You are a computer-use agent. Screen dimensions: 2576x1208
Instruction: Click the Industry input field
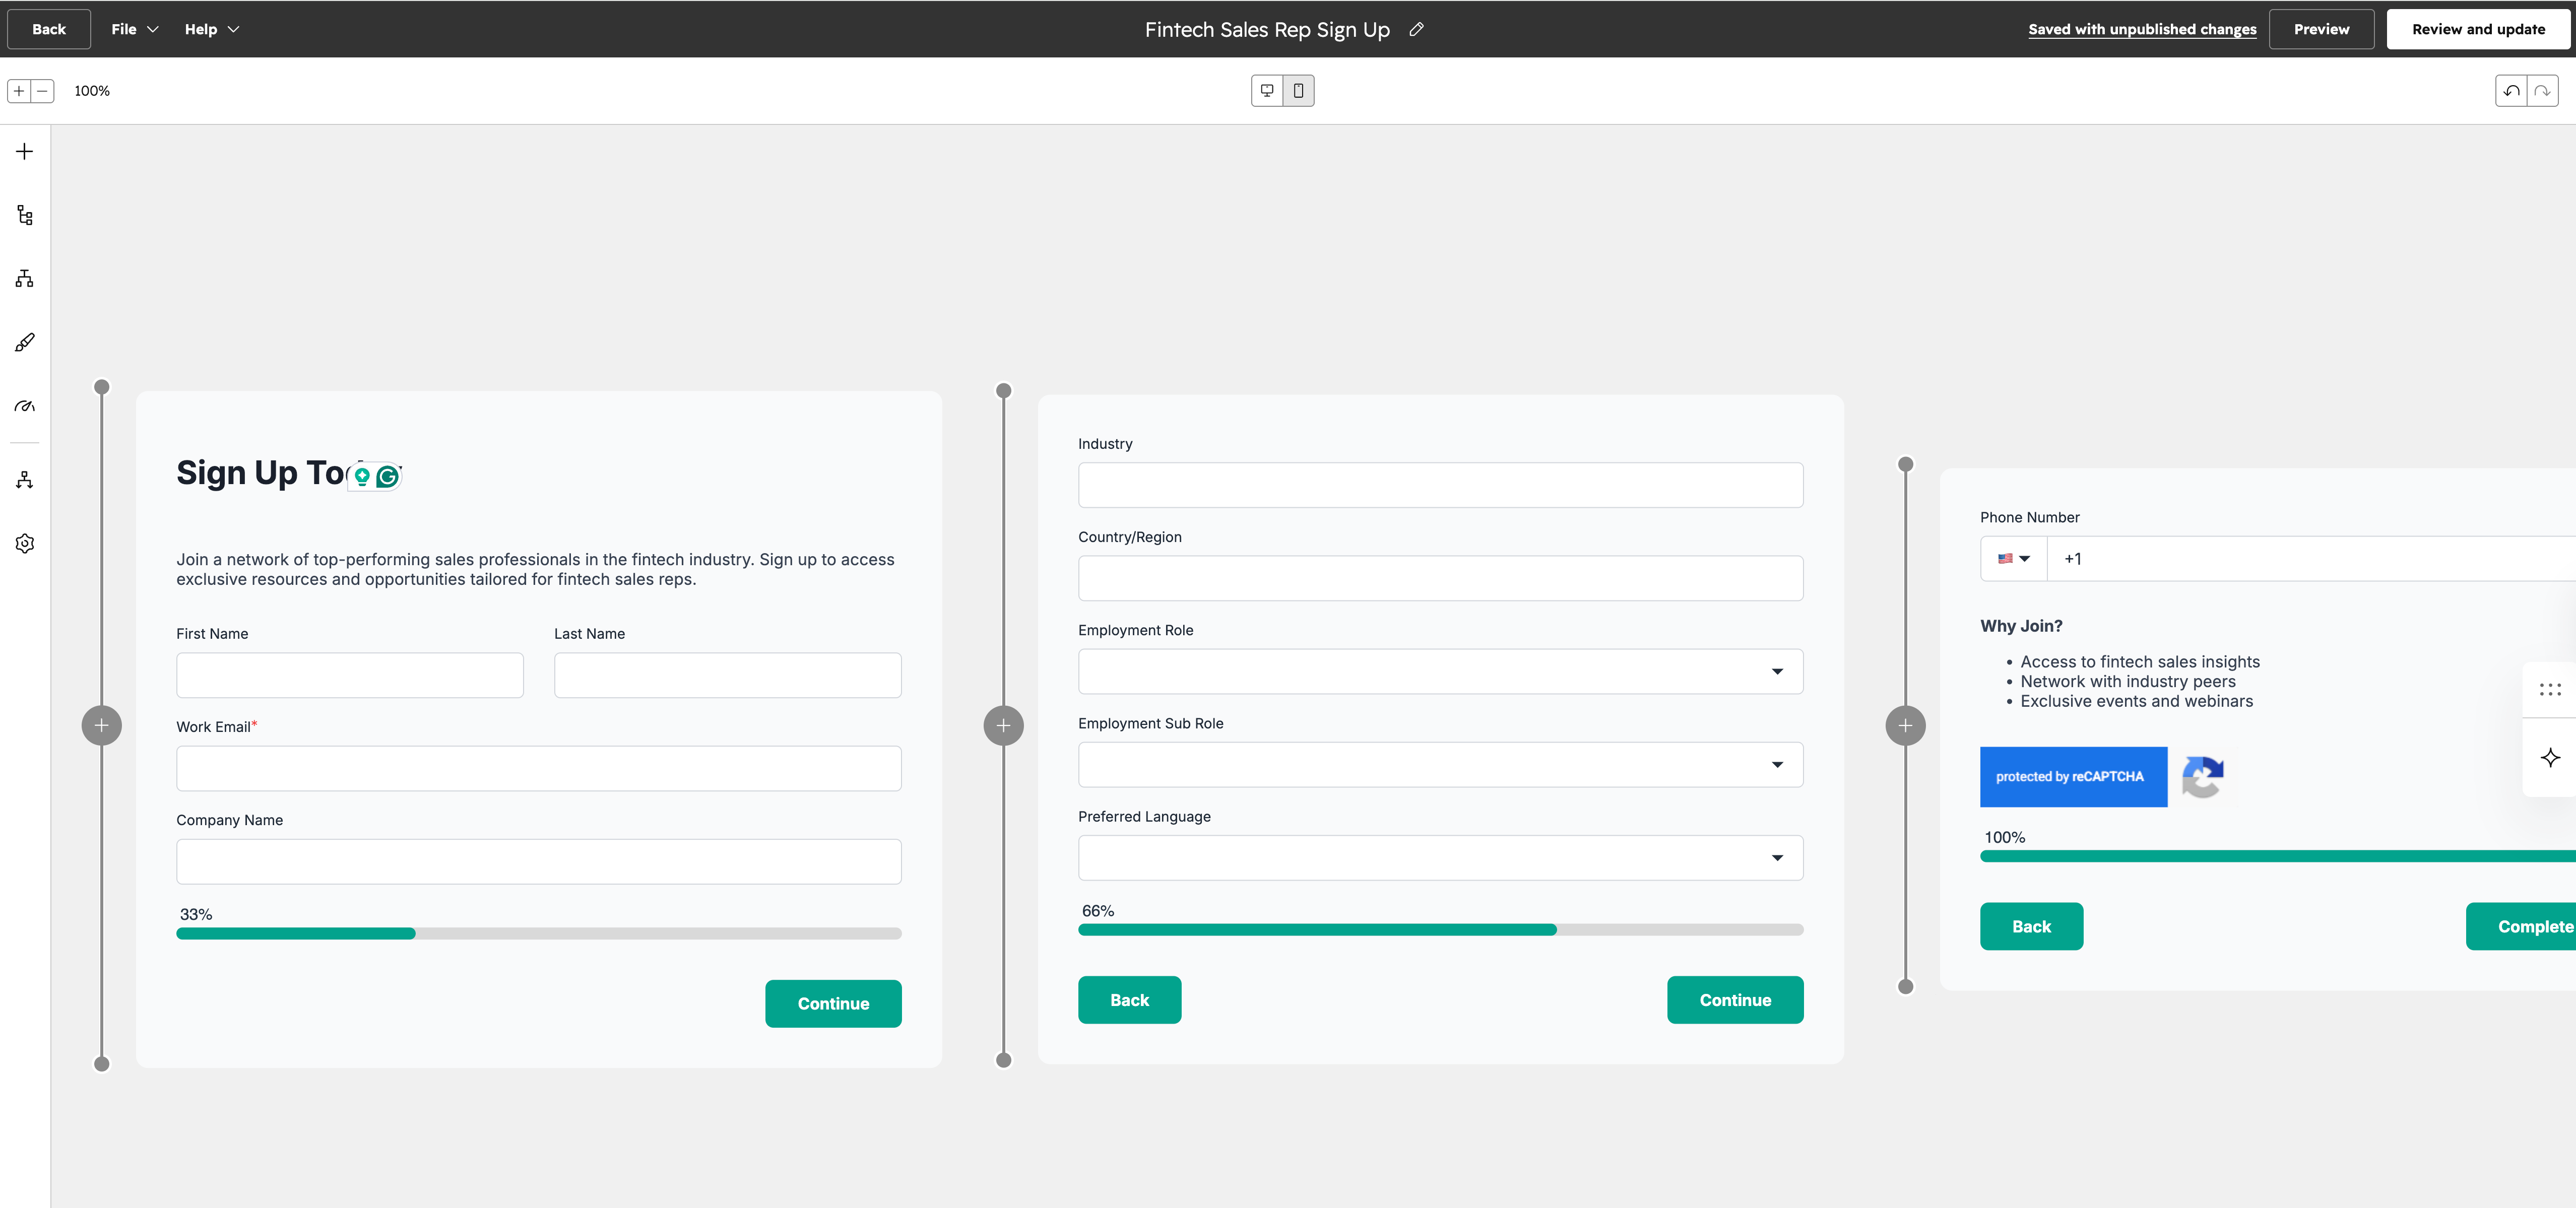tap(1440, 485)
